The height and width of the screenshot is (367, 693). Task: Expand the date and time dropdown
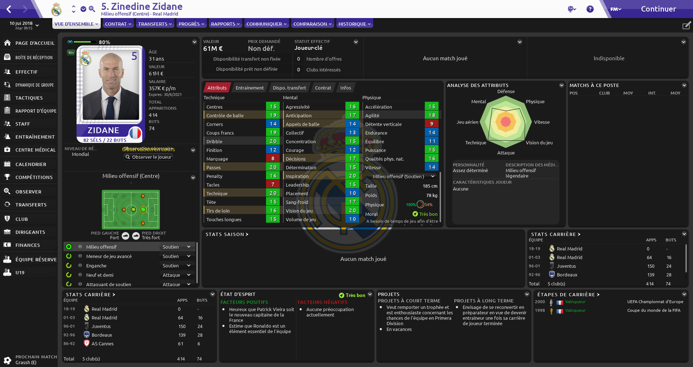click(x=24, y=25)
